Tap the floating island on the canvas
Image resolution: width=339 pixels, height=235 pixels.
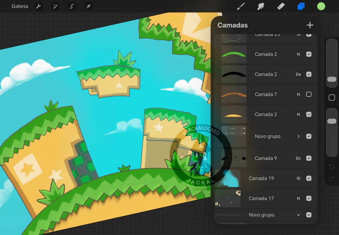(109, 79)
